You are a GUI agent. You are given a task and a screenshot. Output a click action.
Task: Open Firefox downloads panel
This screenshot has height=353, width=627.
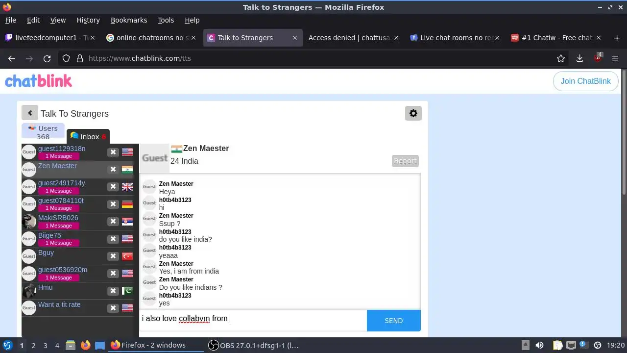(x=579, y=58)
